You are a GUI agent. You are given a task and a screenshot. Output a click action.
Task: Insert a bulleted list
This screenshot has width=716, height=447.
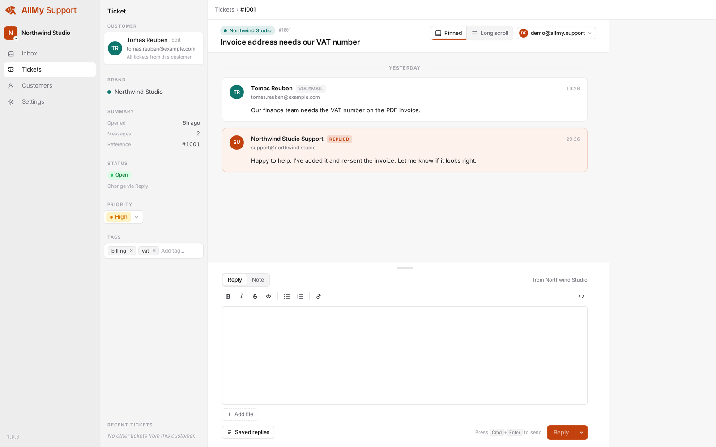[x=287, y=296]
